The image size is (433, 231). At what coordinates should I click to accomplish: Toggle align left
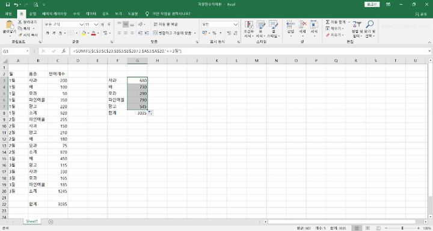pyautogui.click(x=119, y=33)
